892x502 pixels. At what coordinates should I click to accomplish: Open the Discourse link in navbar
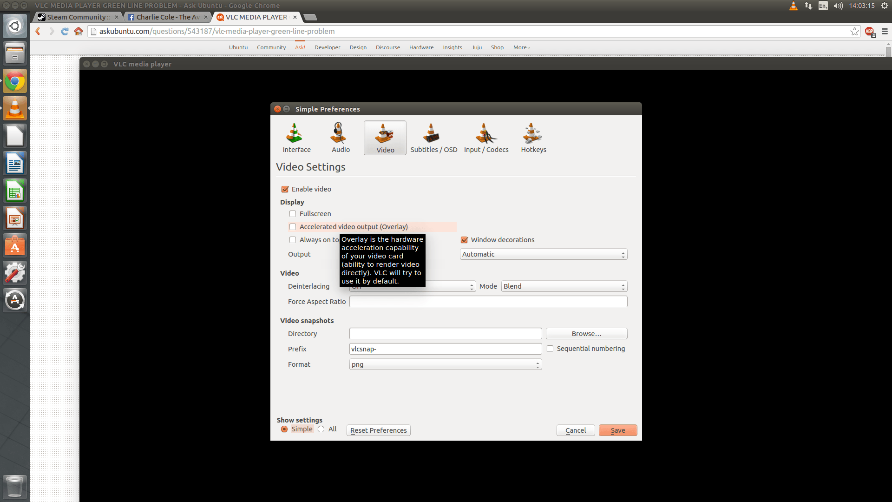(388, 47)
